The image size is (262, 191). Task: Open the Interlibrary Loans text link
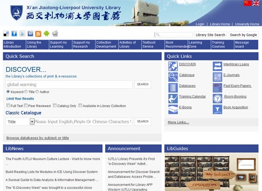[236, 64]
